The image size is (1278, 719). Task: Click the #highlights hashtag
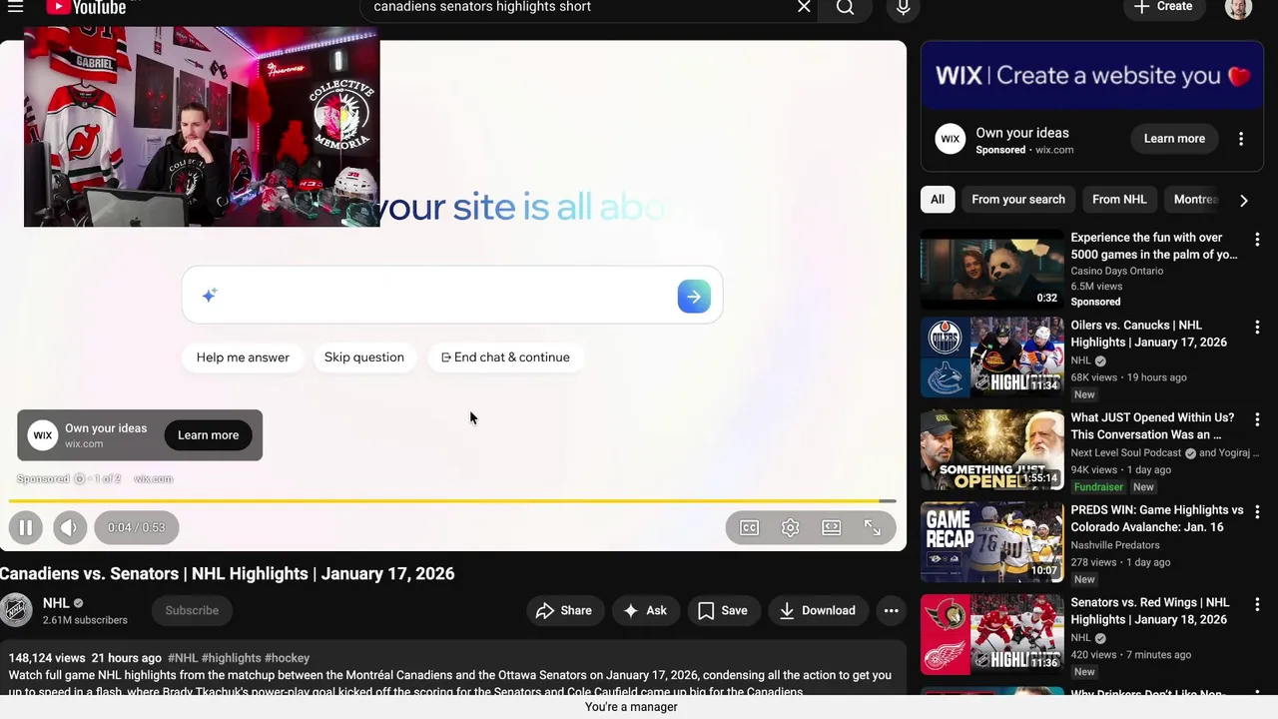[x=231, y=658]
